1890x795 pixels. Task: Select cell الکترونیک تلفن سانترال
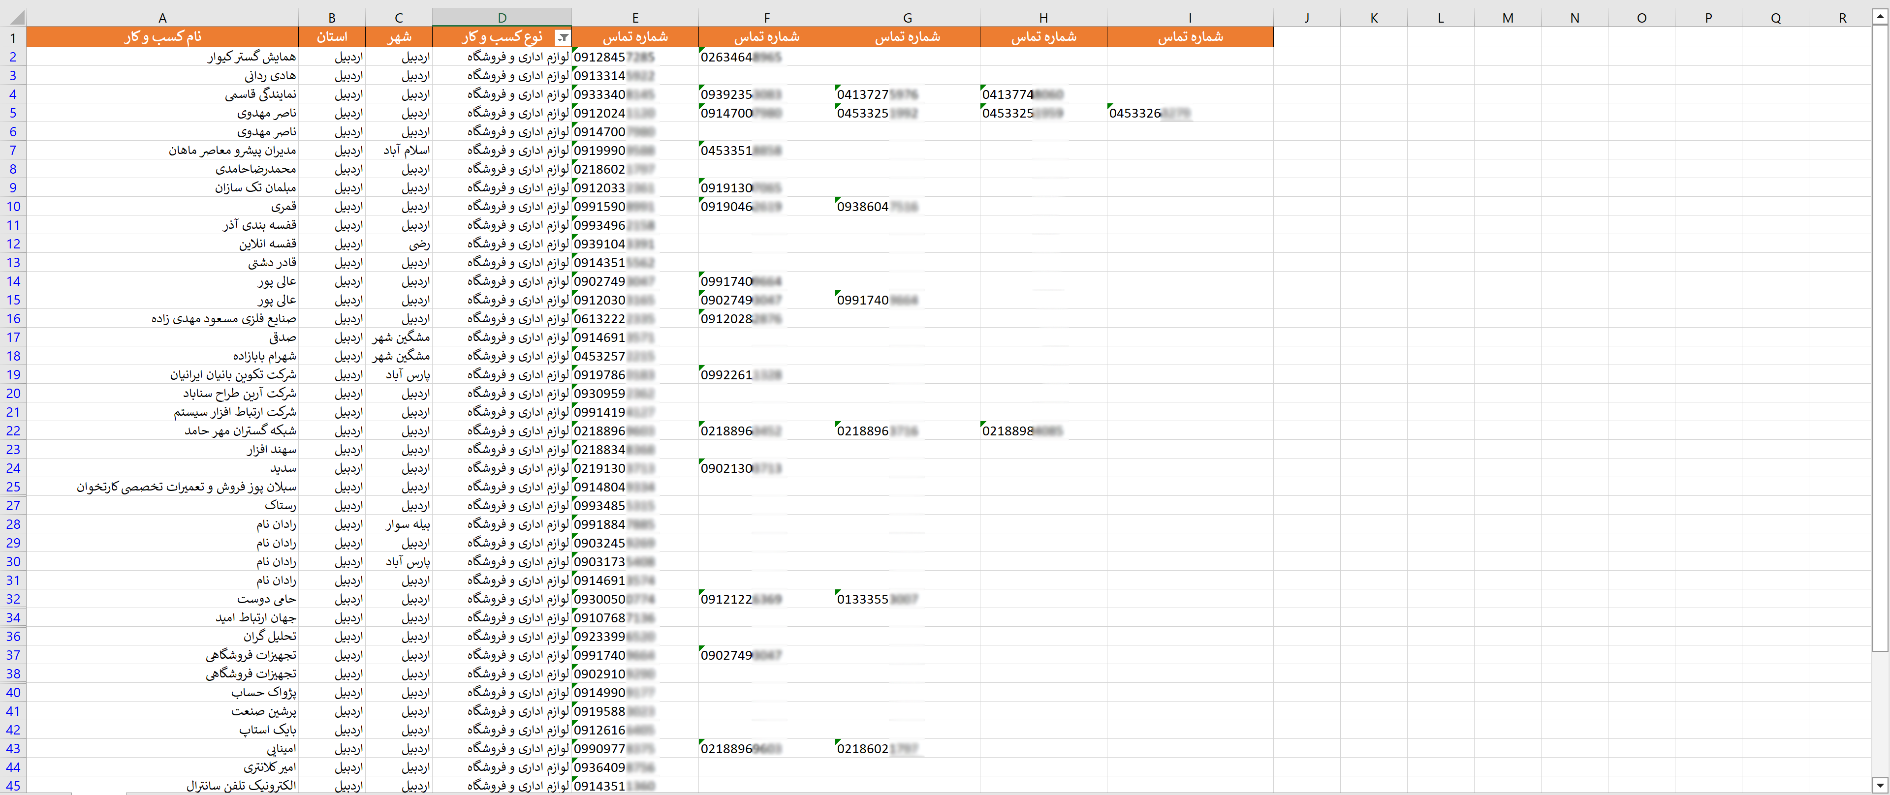click(x=162, y=786)
